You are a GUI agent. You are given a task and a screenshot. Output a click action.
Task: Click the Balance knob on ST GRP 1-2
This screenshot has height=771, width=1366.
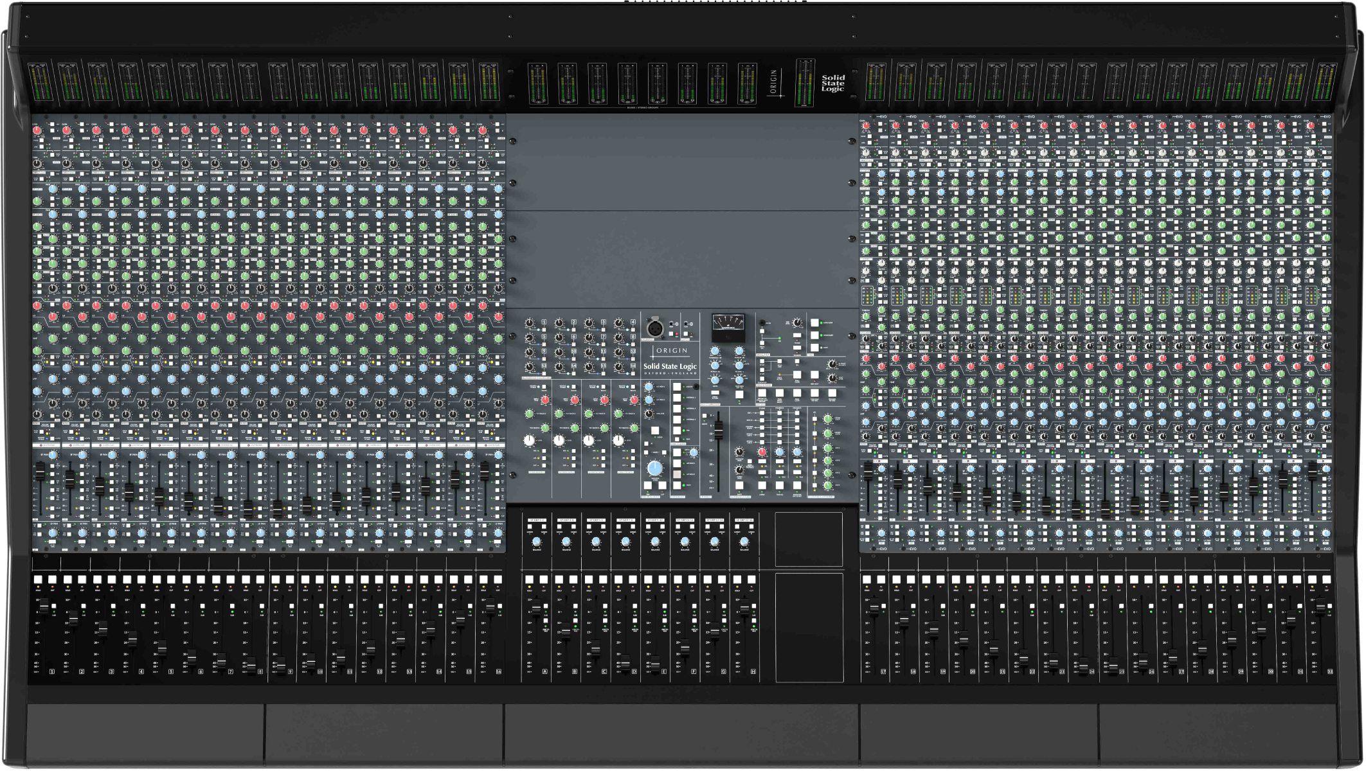[x=537, y=542]
